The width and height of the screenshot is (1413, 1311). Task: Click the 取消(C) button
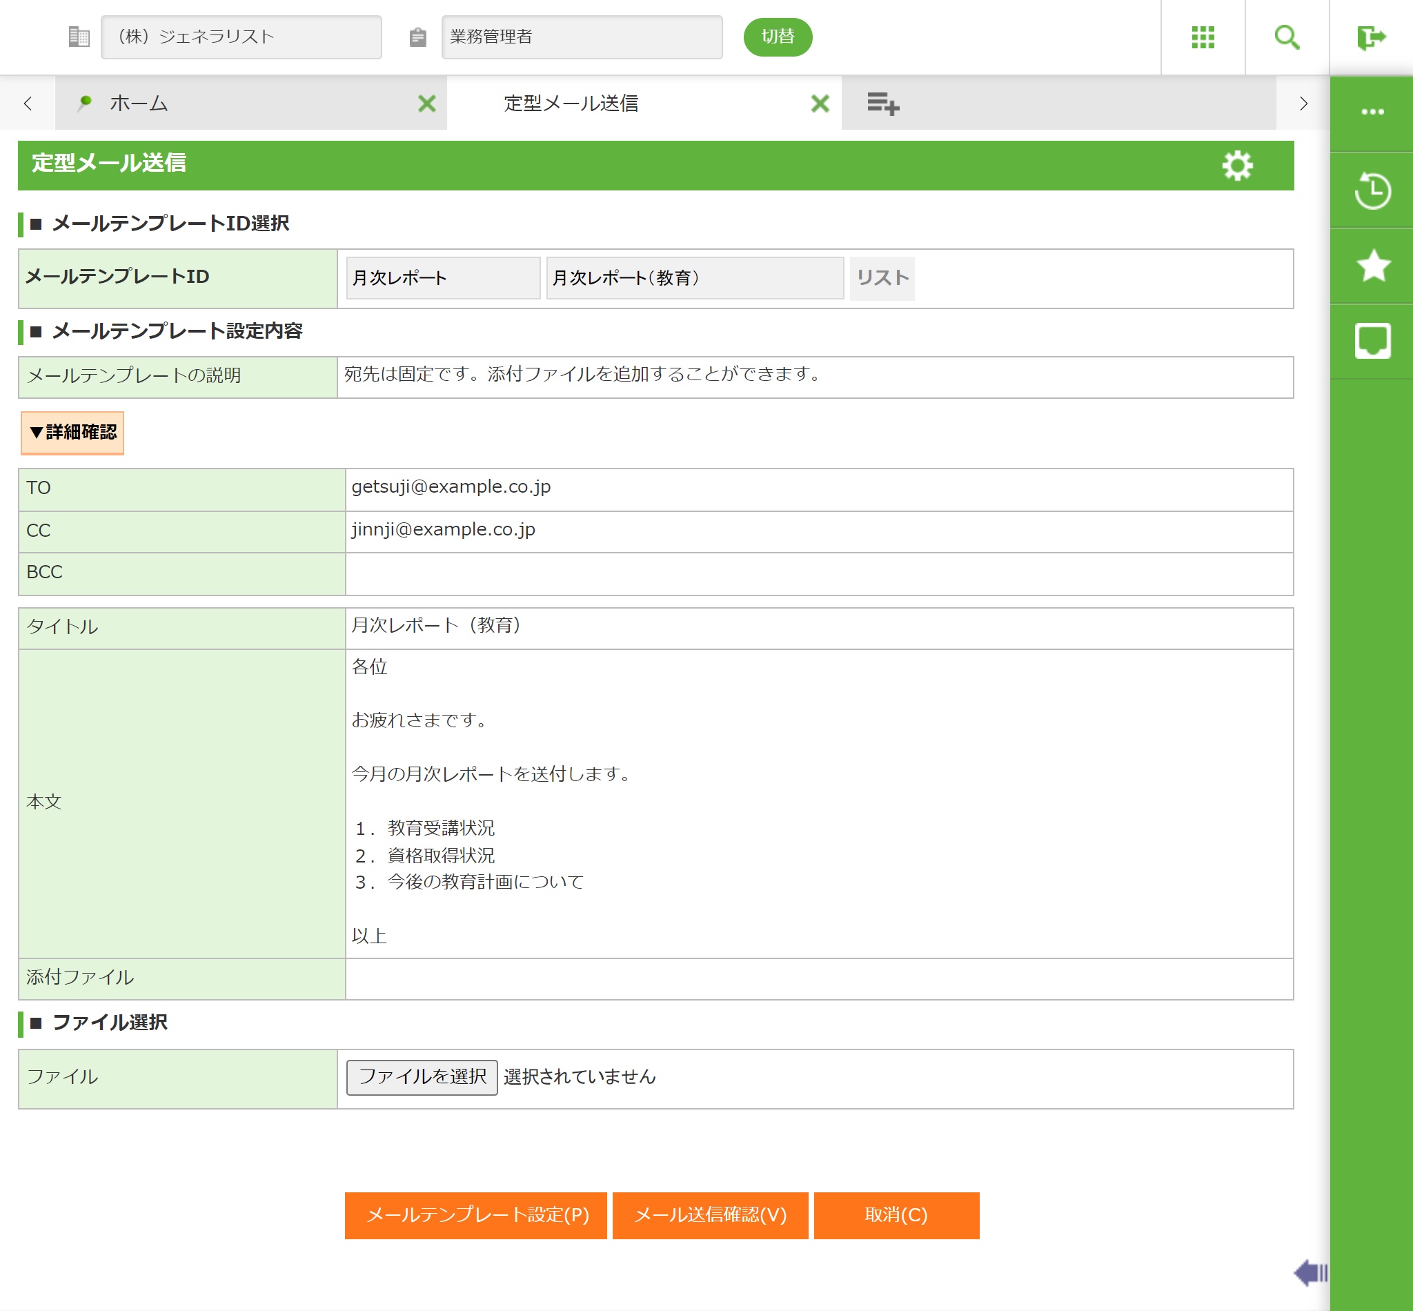(x=896, y=1215)
